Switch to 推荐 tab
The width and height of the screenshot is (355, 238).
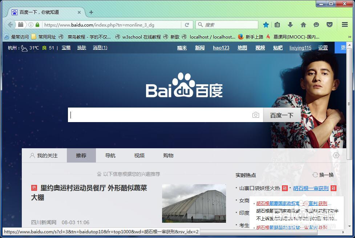pos(81,156)
